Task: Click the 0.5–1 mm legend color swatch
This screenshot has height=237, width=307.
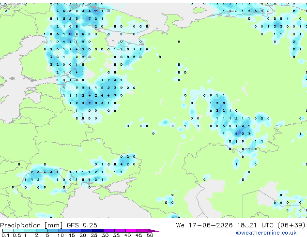Action: click(19, 231)
